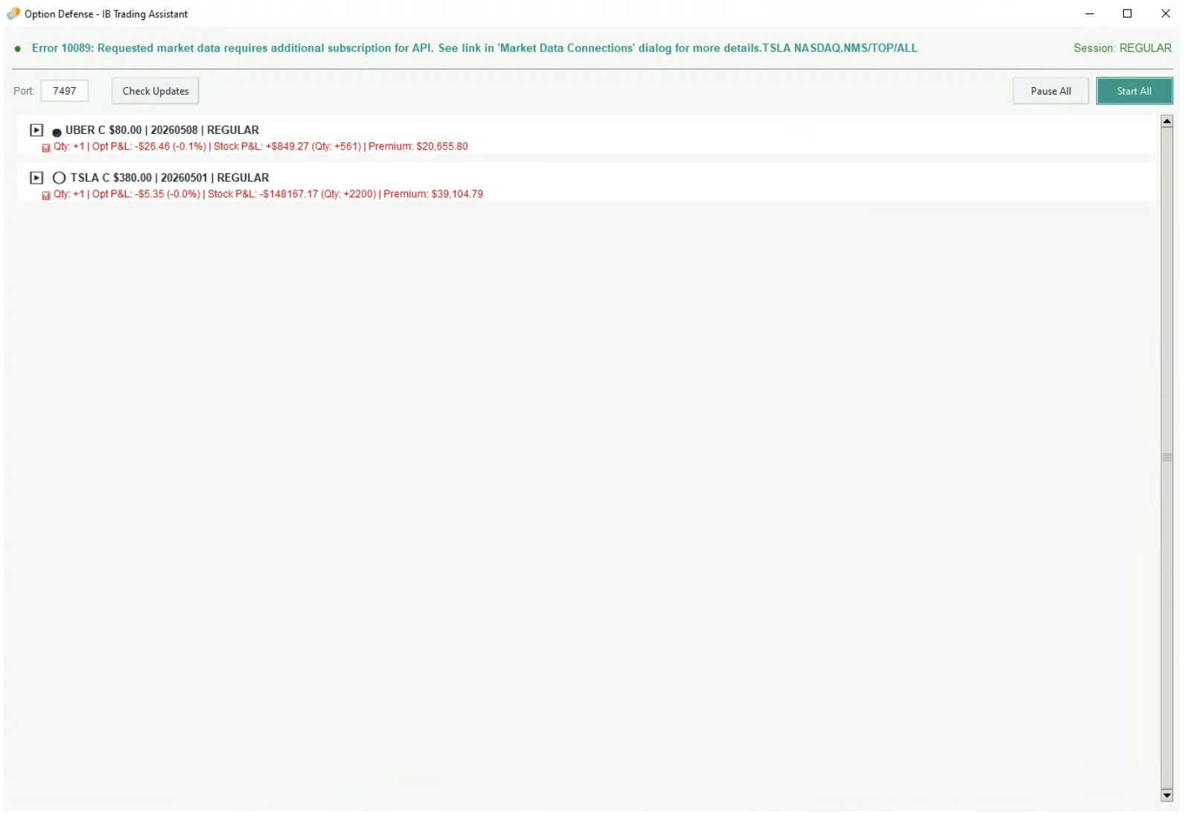
Task: Click the vertical scrollbar thumb
Action: (1166, 458)
